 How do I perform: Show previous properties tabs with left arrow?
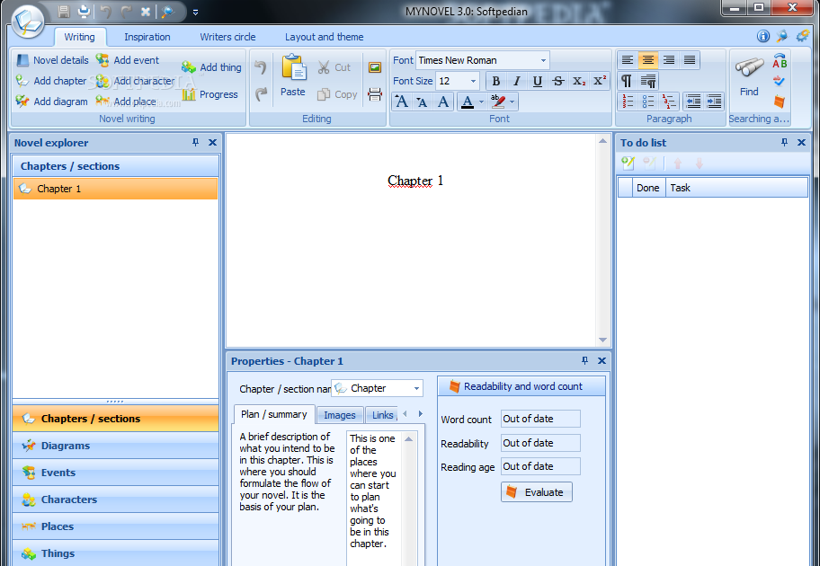(406, 414)
